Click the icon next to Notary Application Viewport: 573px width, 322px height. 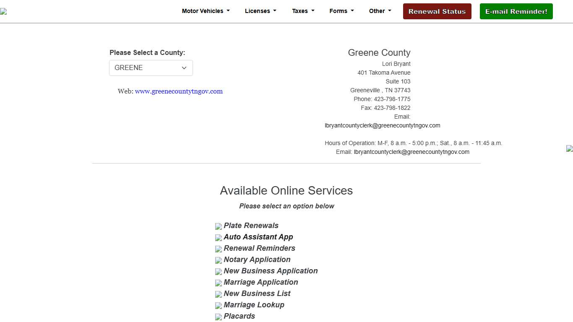[x=219, y=260]
